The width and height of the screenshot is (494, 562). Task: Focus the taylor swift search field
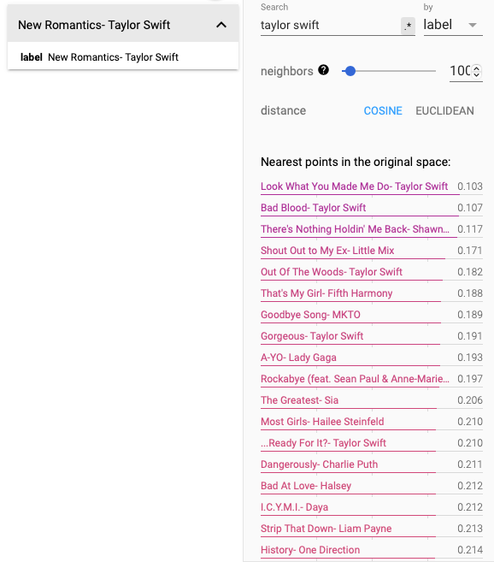tap(330, 26)
